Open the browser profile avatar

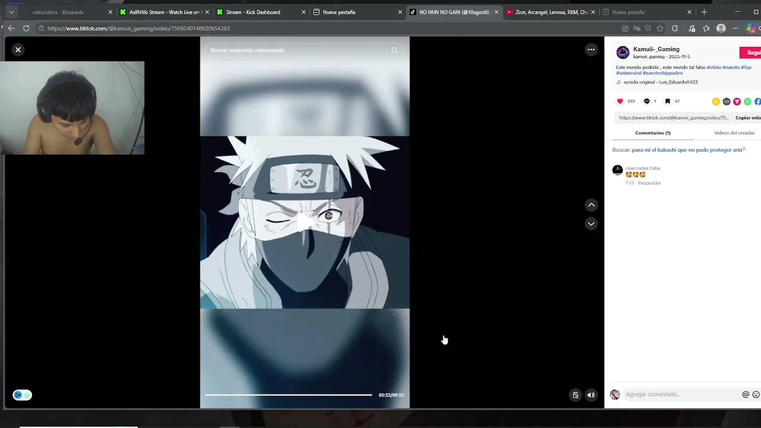(x=721, y=29)
